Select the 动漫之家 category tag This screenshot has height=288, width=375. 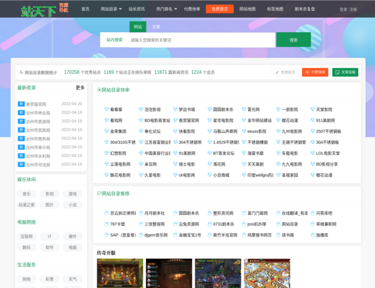tap(27, 204)
